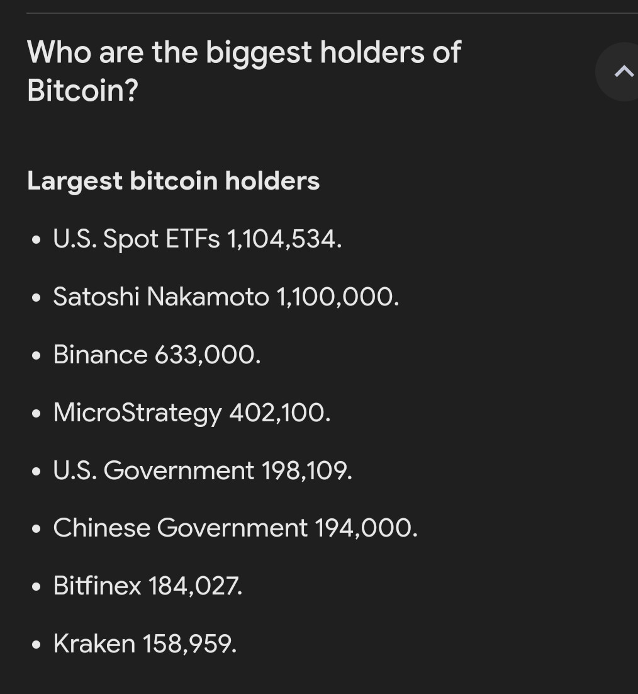Click the bullet beside Satoshi Nakamoto
The width and height of the screenshot is (638, 694).
pos(36,298)
